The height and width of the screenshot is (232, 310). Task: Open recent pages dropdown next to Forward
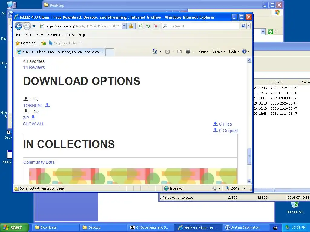[34, 26]
